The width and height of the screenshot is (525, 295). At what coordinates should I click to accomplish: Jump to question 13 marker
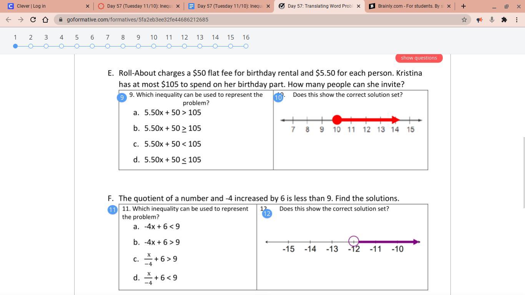click(x=200, y=46)
